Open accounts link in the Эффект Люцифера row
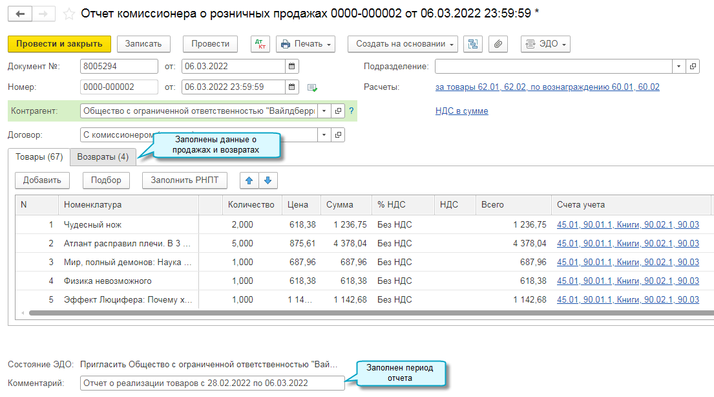Image resolution: width=714 pixels, height=397 pixels. 628,299
